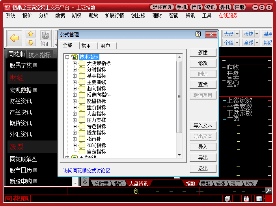Select the 自定指标 tree item
276x206 pixels.
pyautogui.click(x=96, y=152)
